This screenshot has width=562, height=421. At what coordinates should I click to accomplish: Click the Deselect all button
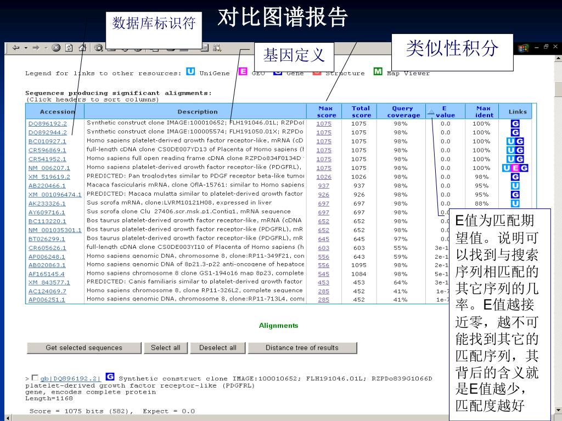218,348
